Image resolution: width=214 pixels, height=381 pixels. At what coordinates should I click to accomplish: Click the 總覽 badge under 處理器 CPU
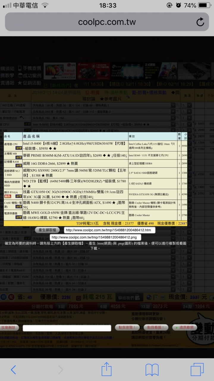click(19, 148)
